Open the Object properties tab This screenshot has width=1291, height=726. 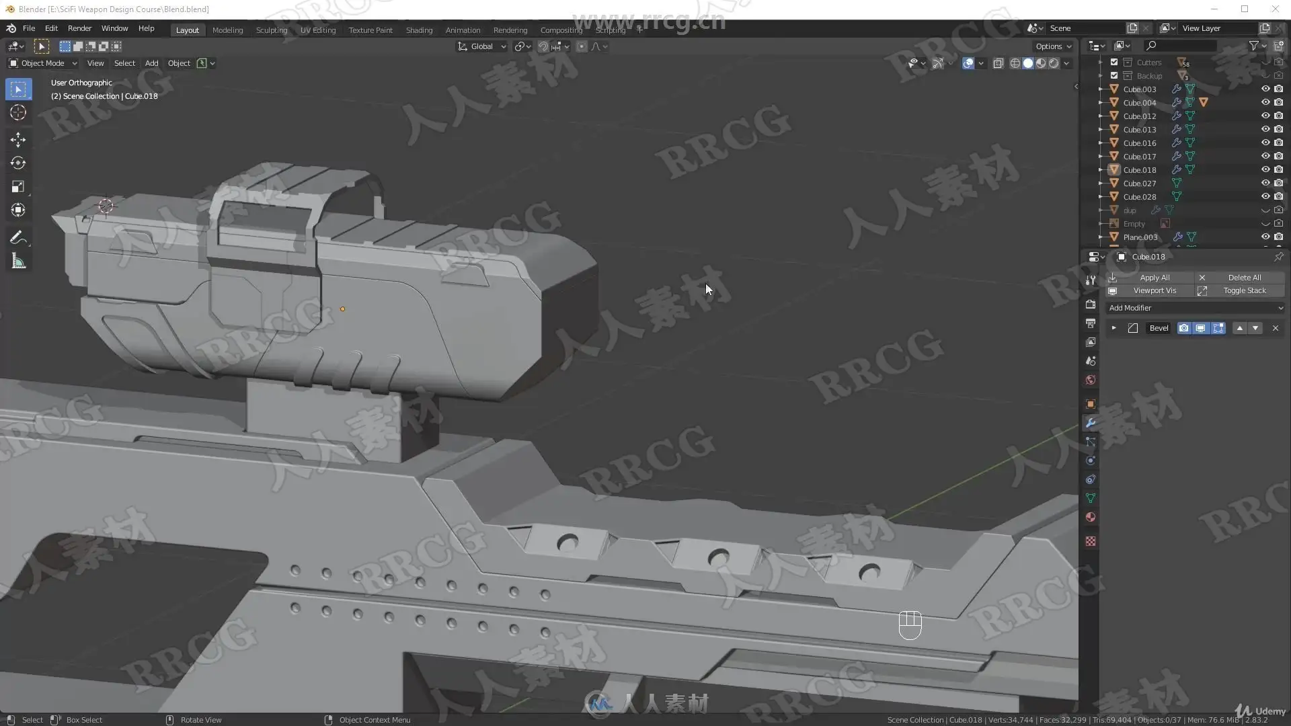coord(1091,404)
